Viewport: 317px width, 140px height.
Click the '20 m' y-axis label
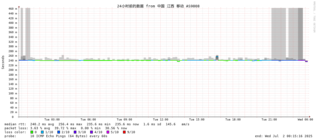(x=14, y=112)
